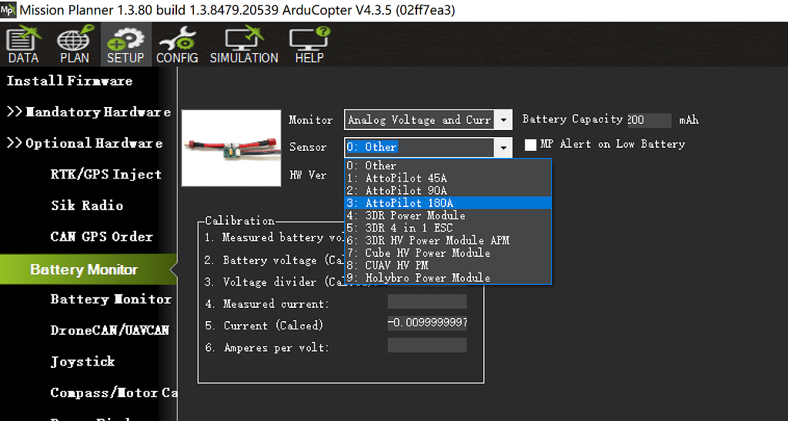788x421 pixels.
Task: Click the Calibration group label
Action: click(239, 221)
